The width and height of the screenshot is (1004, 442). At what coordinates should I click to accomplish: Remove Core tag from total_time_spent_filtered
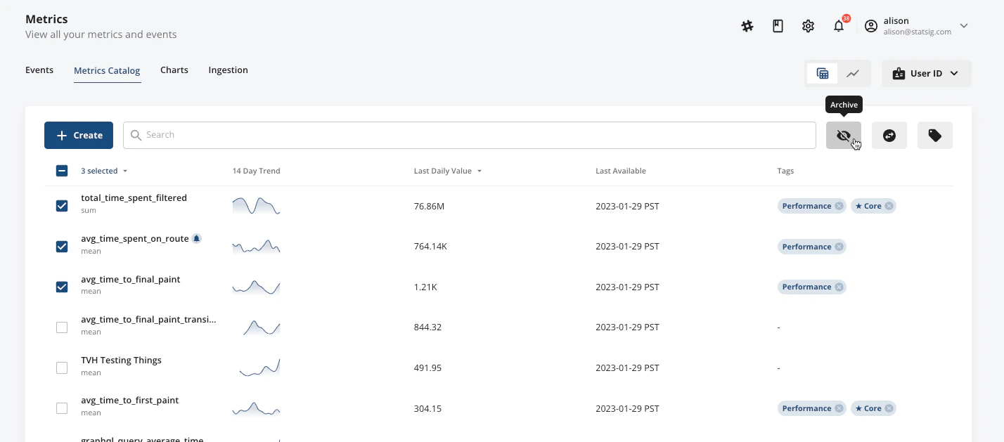point(889,206)
